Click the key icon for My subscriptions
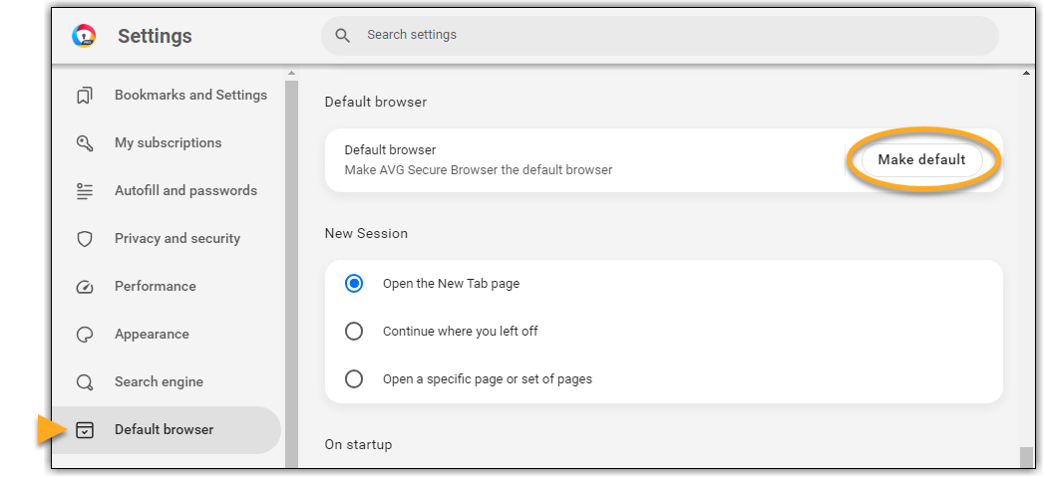 pyautogui.click(x=85, y=143)
